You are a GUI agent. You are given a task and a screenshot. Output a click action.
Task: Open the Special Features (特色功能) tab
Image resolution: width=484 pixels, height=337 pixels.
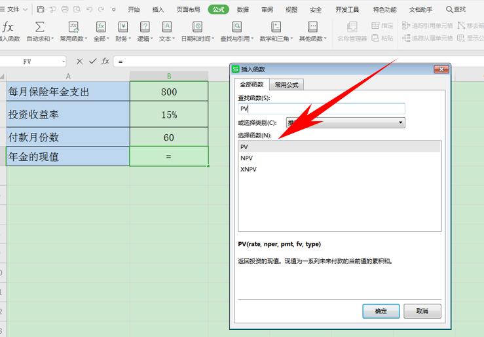pos(384,10)
